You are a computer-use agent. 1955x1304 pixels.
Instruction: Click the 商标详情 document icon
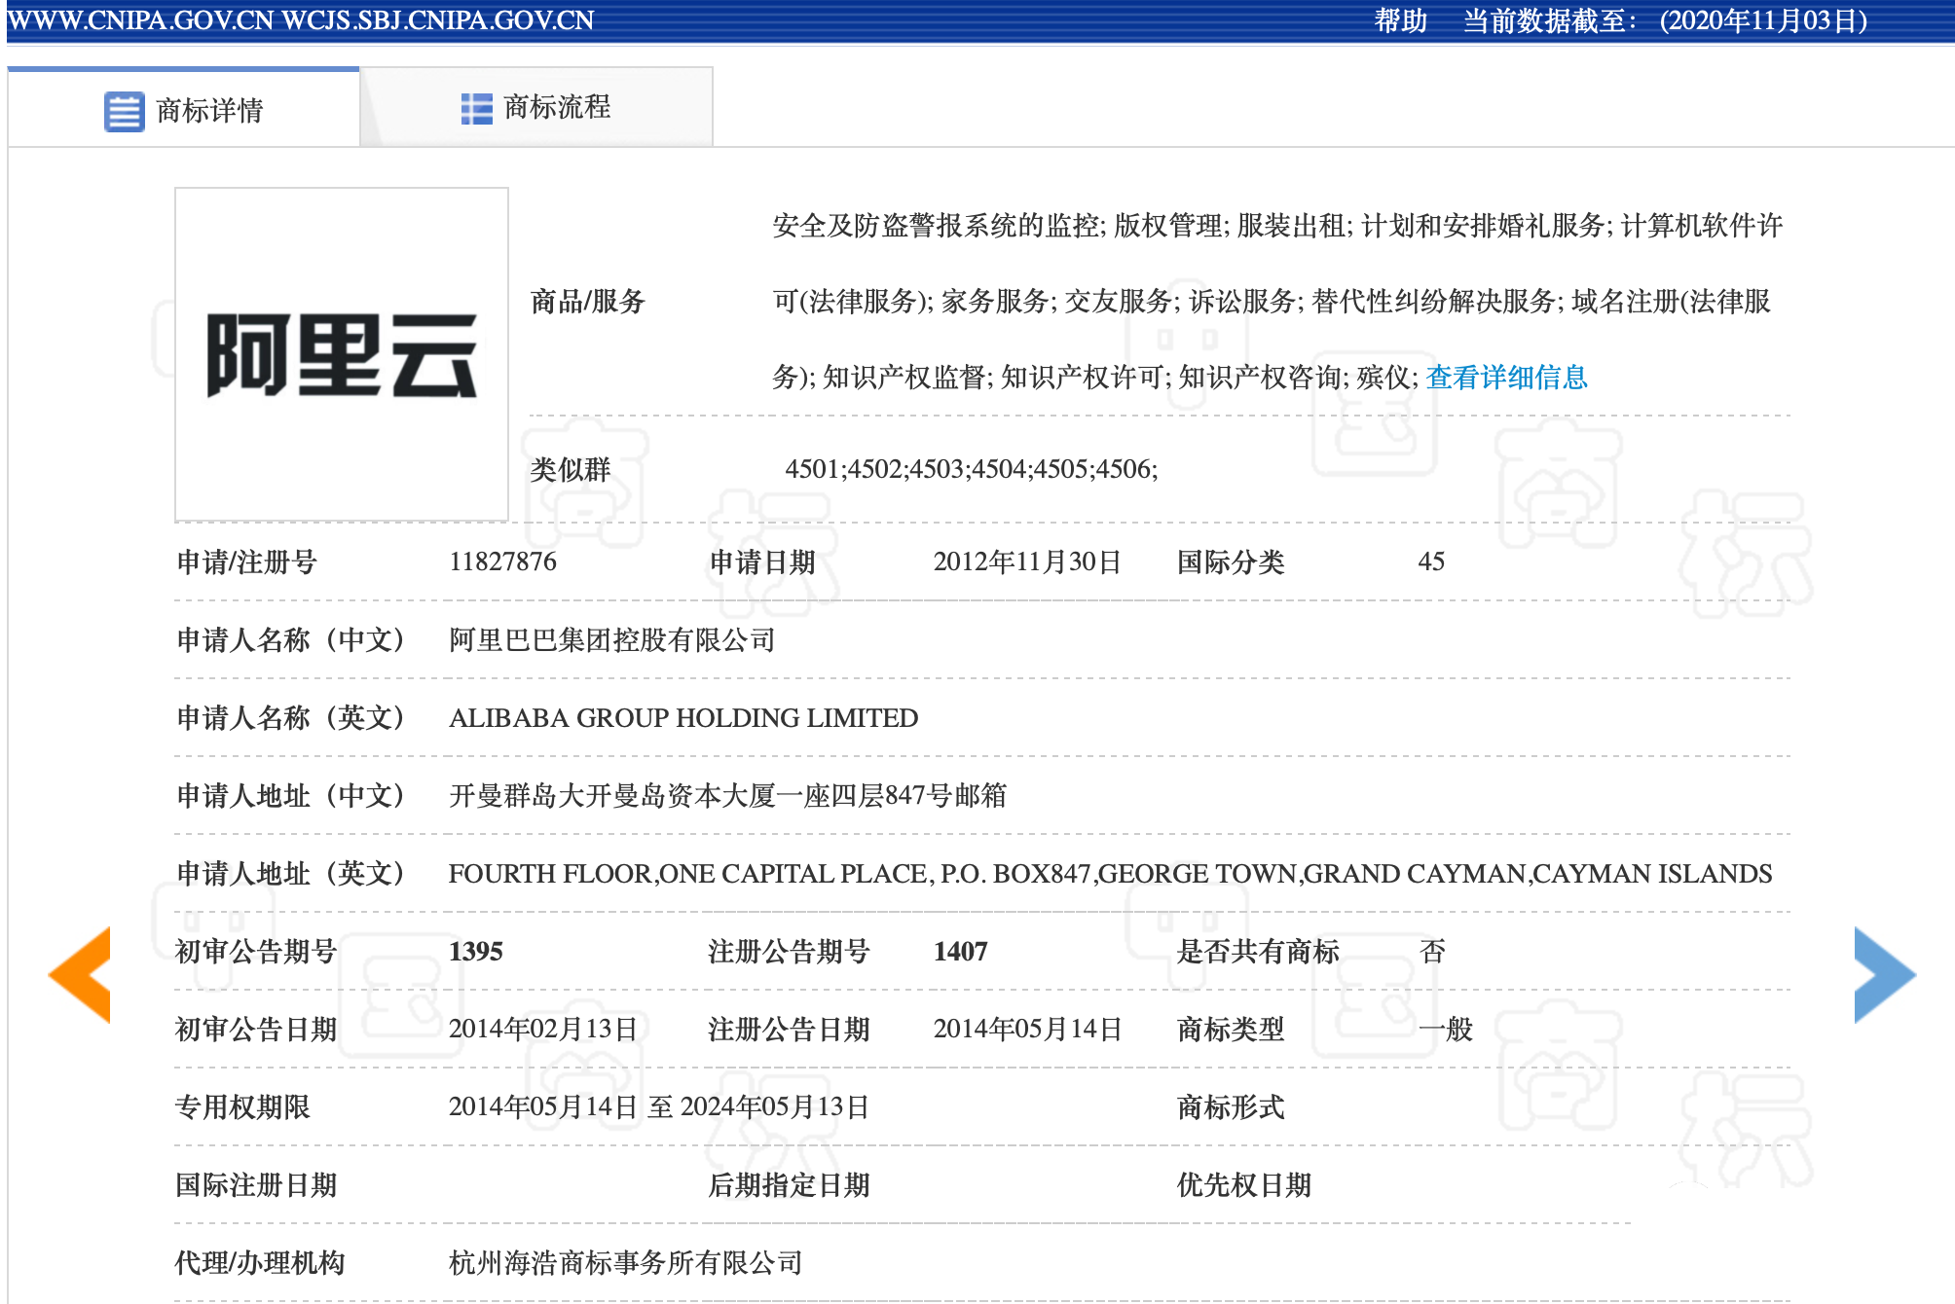(124, 111)
